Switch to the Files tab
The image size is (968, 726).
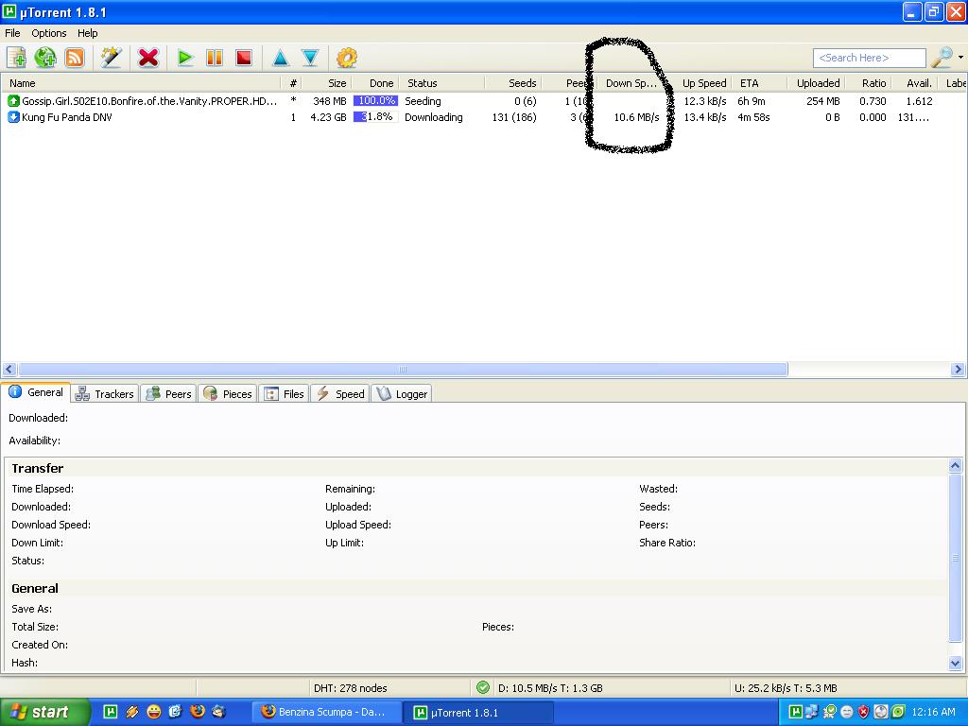pyautogui.click(x=284, y=394)
